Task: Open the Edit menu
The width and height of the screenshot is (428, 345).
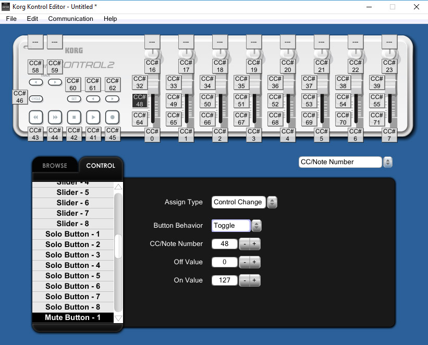Action: click(32, 19)
